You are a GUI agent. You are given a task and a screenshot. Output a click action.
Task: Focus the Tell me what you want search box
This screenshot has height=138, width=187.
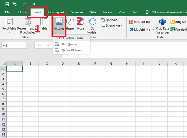pos(169,12)
